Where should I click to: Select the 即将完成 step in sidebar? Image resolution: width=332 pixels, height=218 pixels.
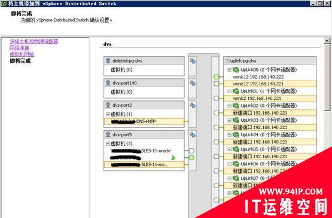point(20,61)
